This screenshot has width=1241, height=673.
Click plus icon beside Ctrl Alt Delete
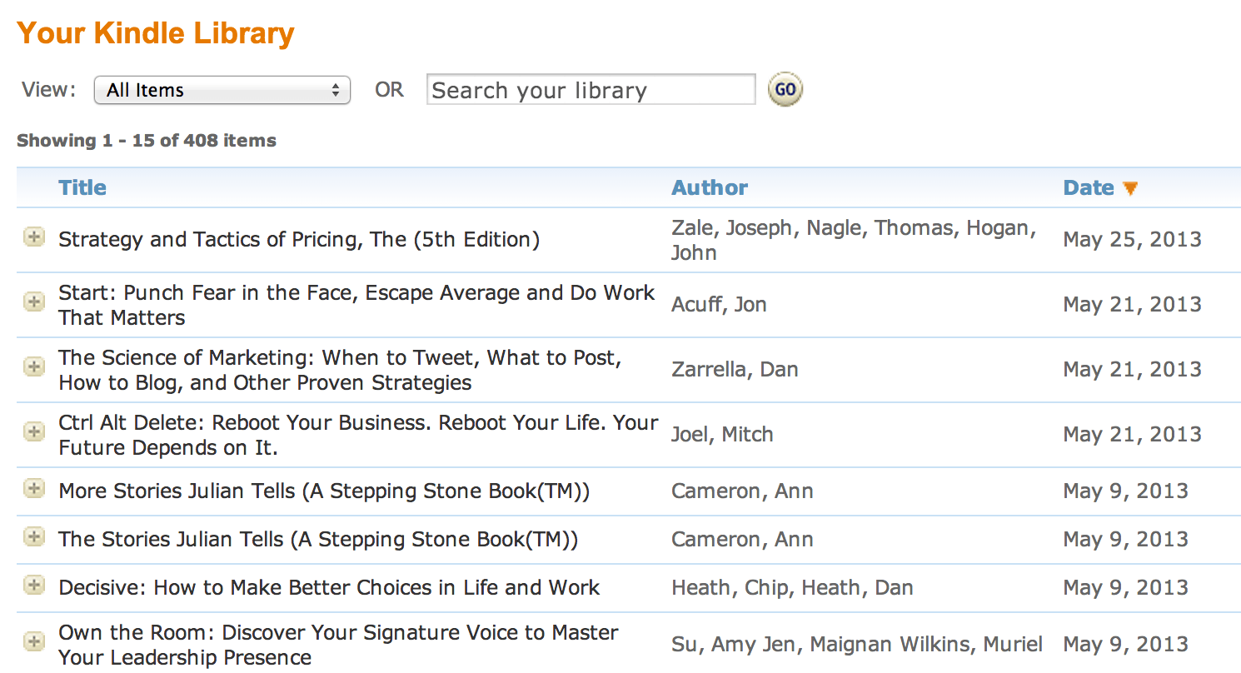33,431
